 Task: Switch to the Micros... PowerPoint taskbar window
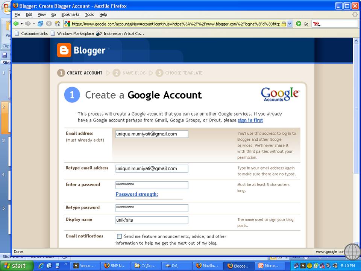[270, 266]
